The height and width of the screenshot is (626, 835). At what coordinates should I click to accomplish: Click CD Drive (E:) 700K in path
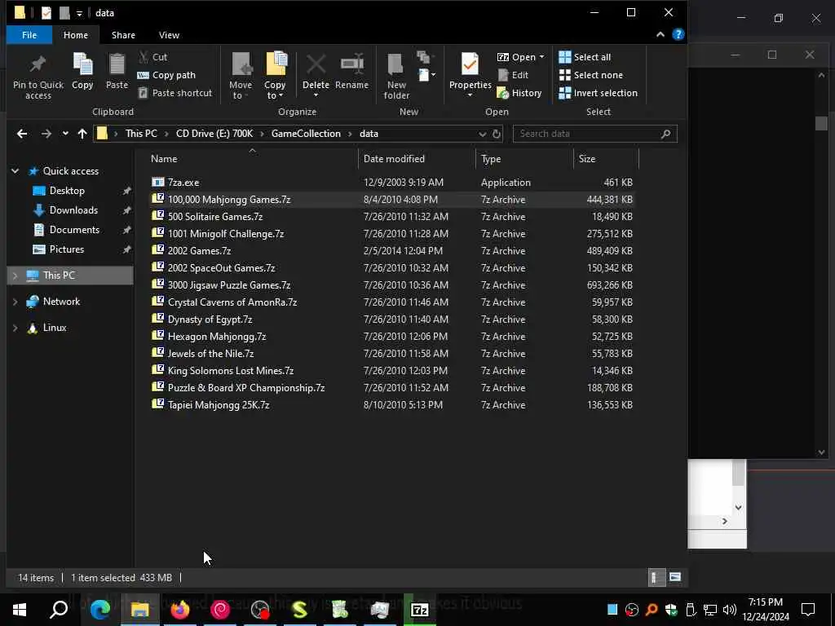tap(214, 134)
